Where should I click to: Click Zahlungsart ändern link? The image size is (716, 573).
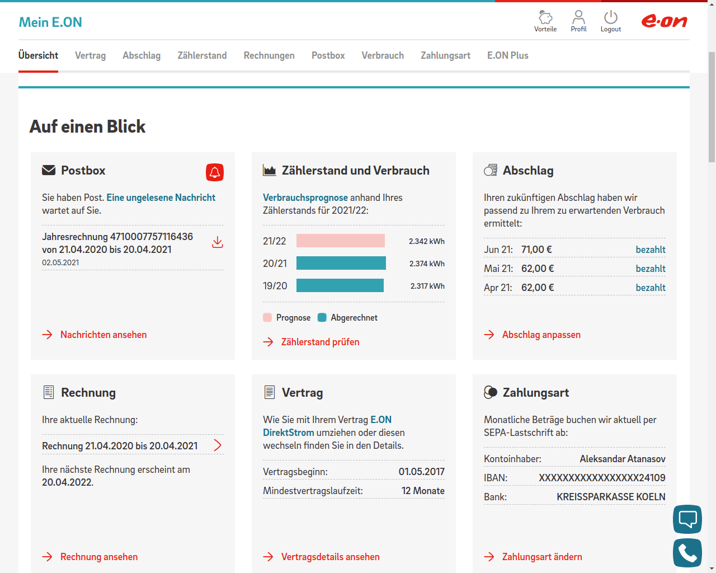pyautogui.click(x=542, y=557)
